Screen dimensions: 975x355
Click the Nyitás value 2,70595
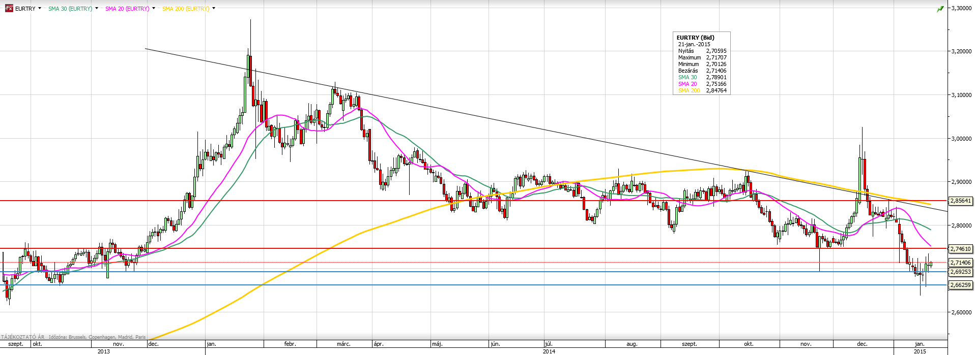pyautogui.click(x=716, y=51)
